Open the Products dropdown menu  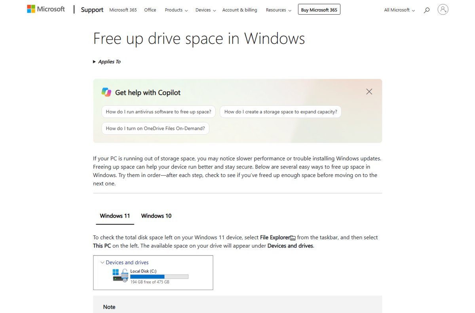coord(176,10)
